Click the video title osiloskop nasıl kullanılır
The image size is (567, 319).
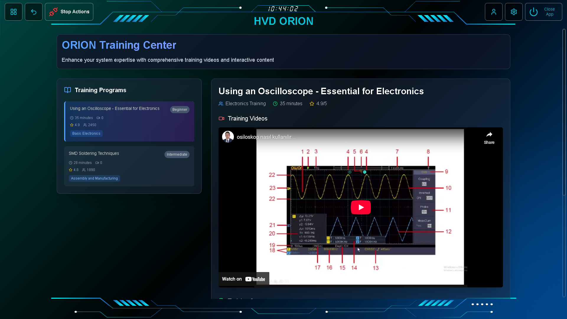coord(265,136)
